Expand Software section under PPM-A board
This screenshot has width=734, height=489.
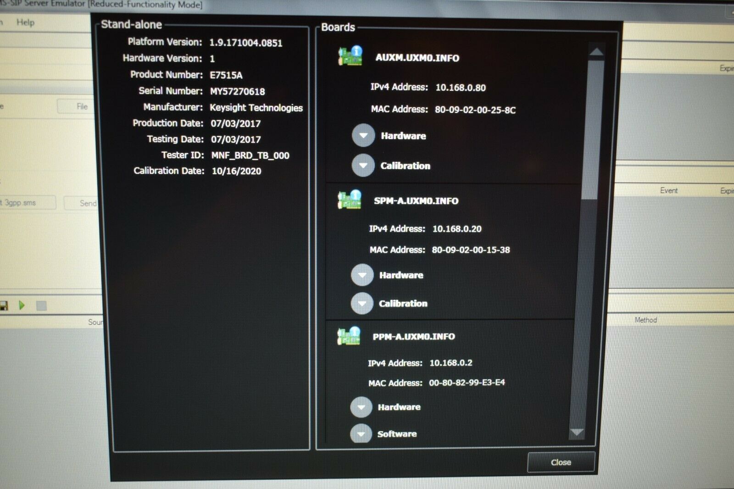tap(361, 433)
